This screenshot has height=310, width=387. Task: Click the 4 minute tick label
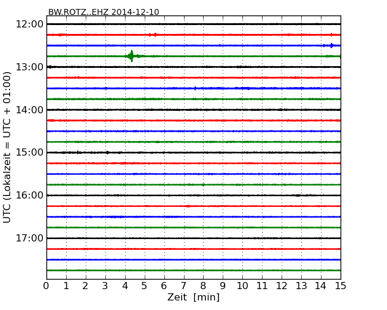(125, 286)
